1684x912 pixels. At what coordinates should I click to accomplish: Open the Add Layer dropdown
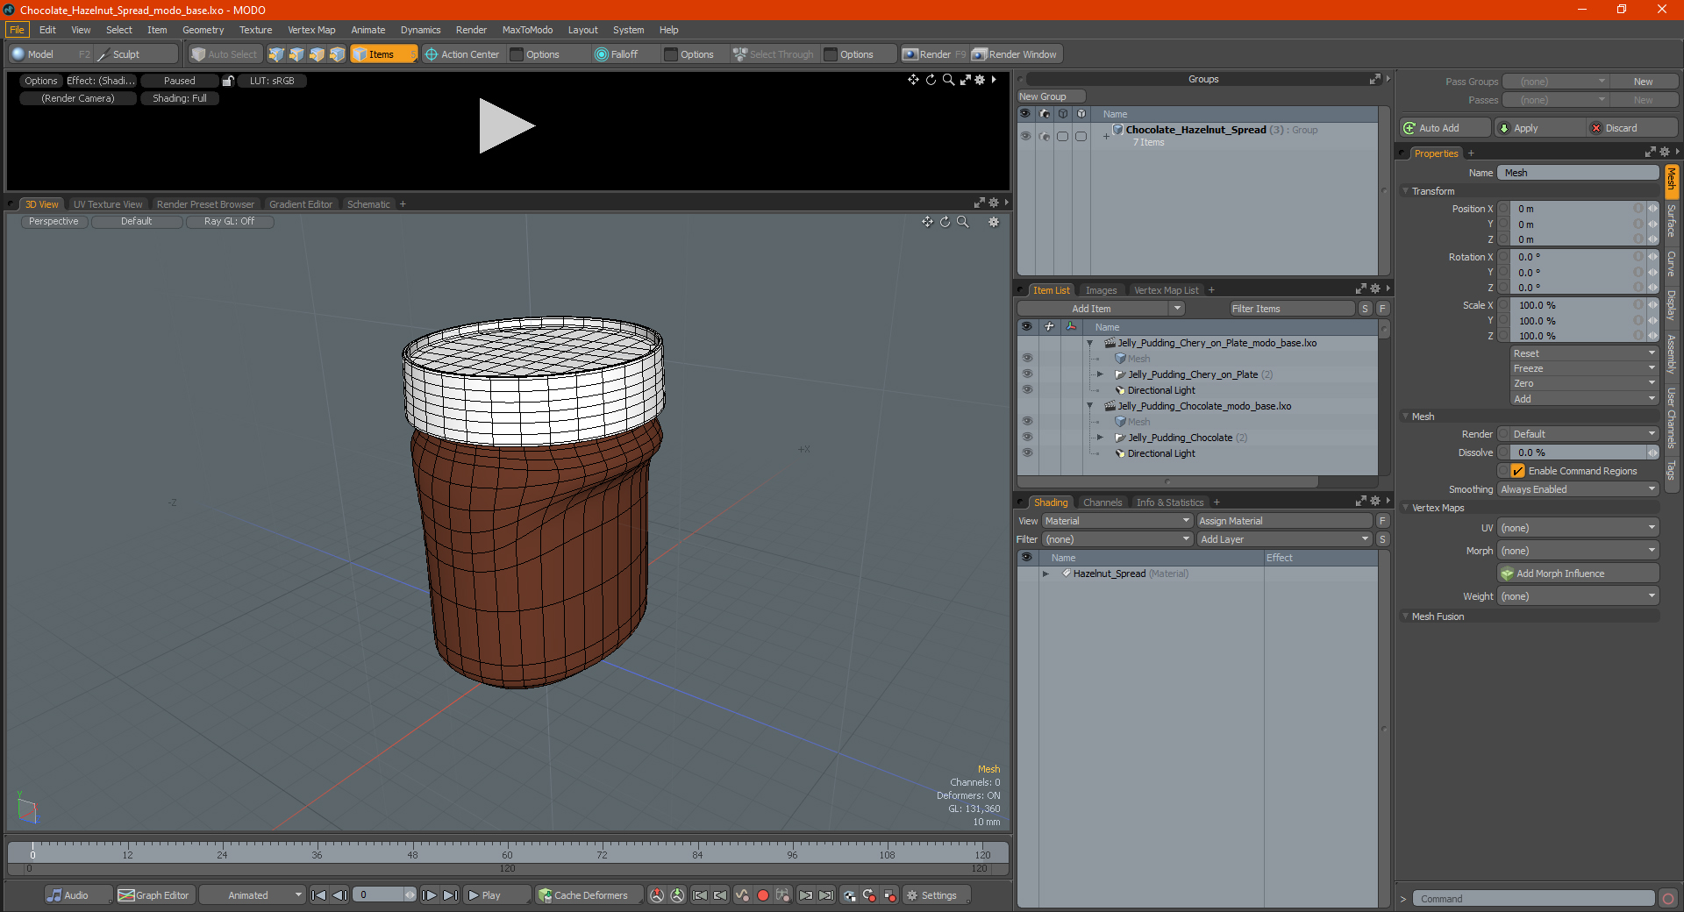point(1284,539)
